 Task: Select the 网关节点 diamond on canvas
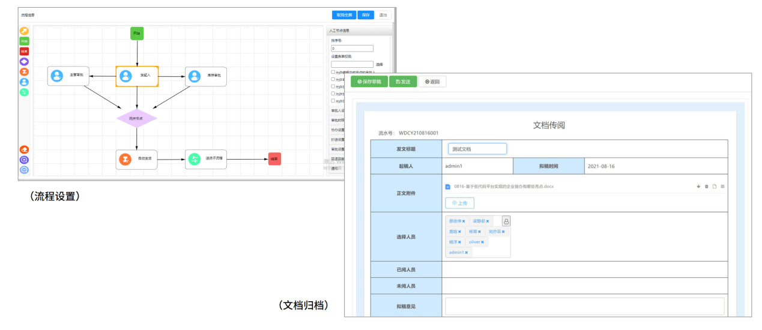click(x=137, y=119)
